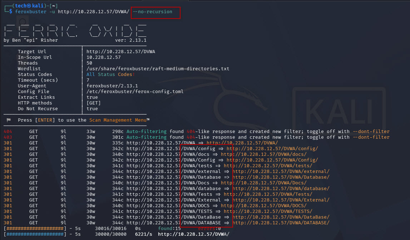Click the checkered flag icon before Press ENTER
Image resolution: width=410 pixels, height=240 pixels.
[9, 120]
